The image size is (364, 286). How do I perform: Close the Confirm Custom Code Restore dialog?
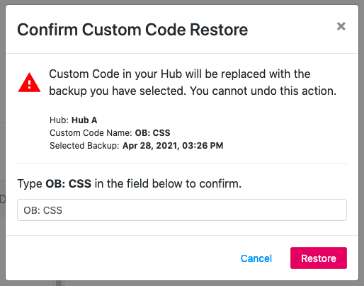[341, 26]
